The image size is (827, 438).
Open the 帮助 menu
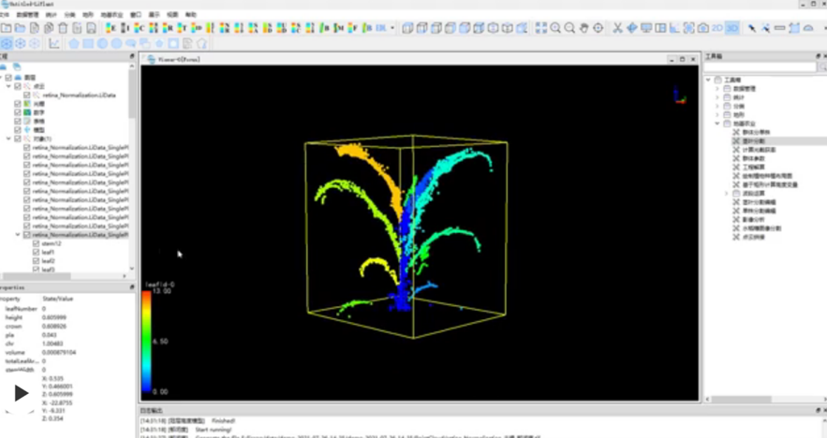(191, 14)
